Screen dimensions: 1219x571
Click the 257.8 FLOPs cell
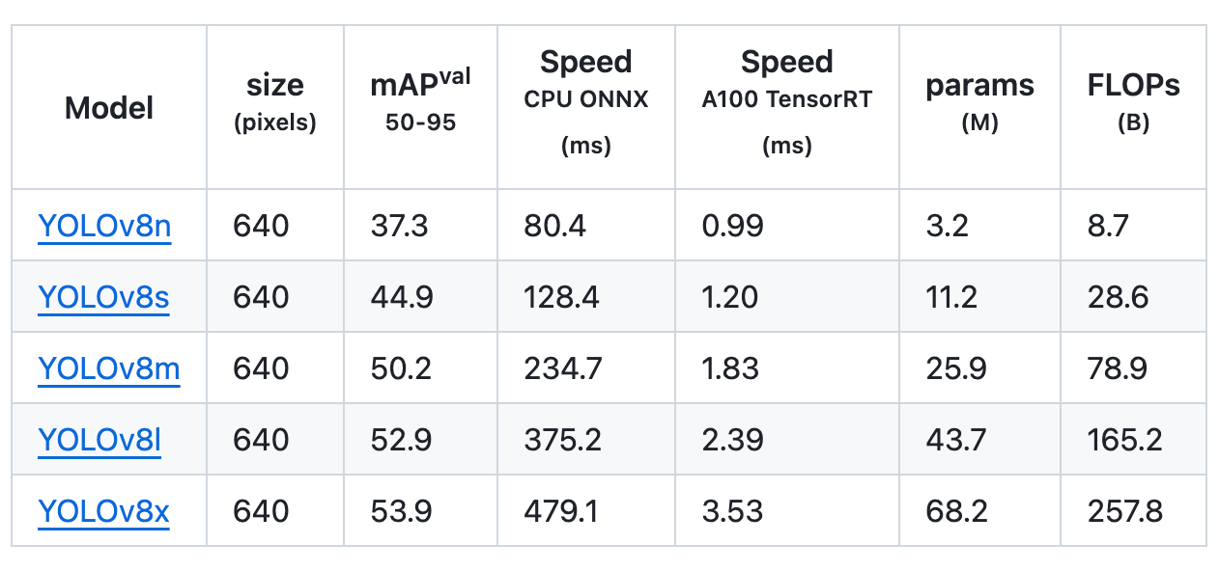pos(1124,511)
